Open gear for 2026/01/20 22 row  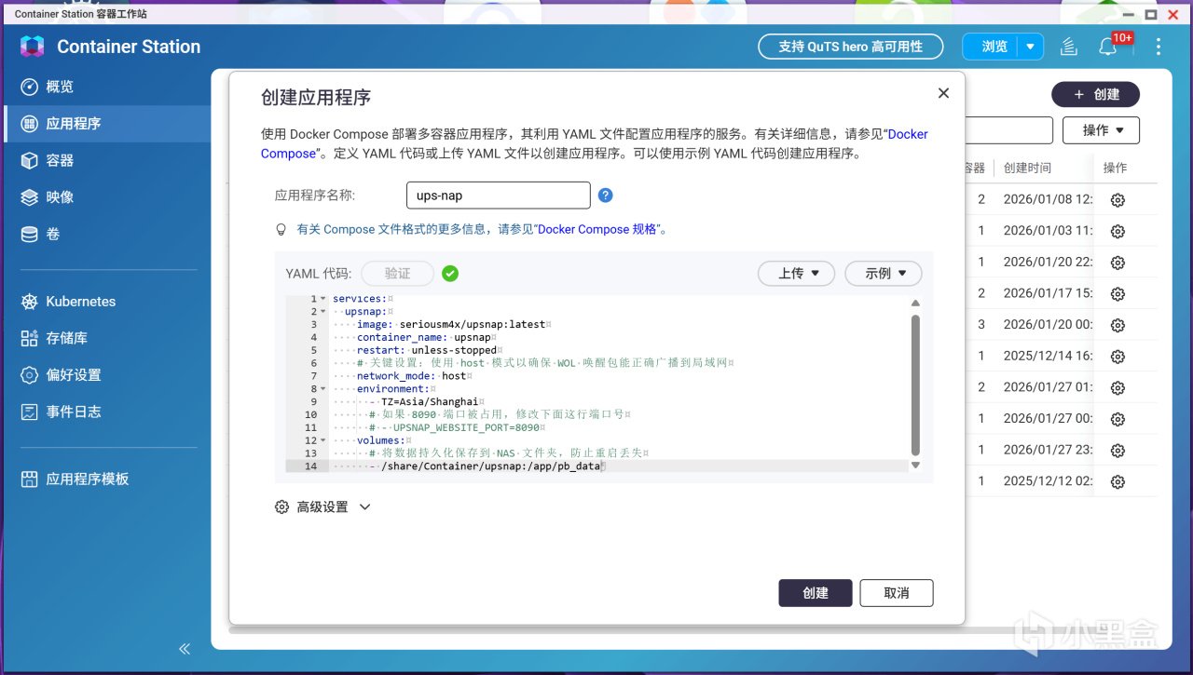pyautogui.click(x=1118, y=263)
